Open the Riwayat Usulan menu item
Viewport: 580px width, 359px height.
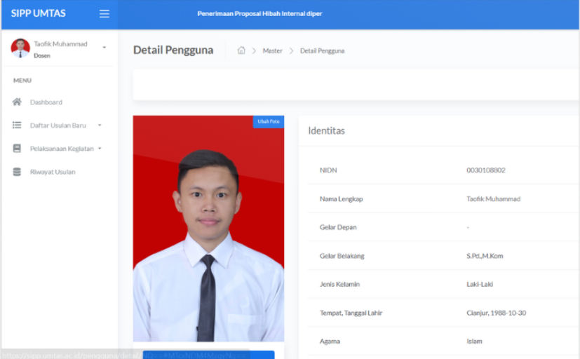53,172
